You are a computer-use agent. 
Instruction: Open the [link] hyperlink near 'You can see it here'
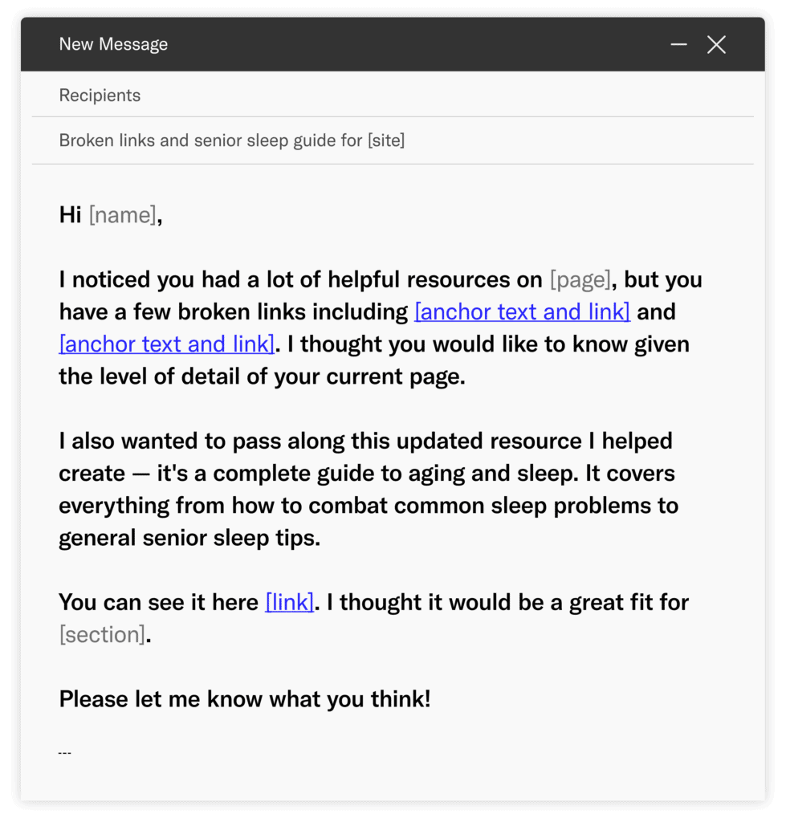289,601
